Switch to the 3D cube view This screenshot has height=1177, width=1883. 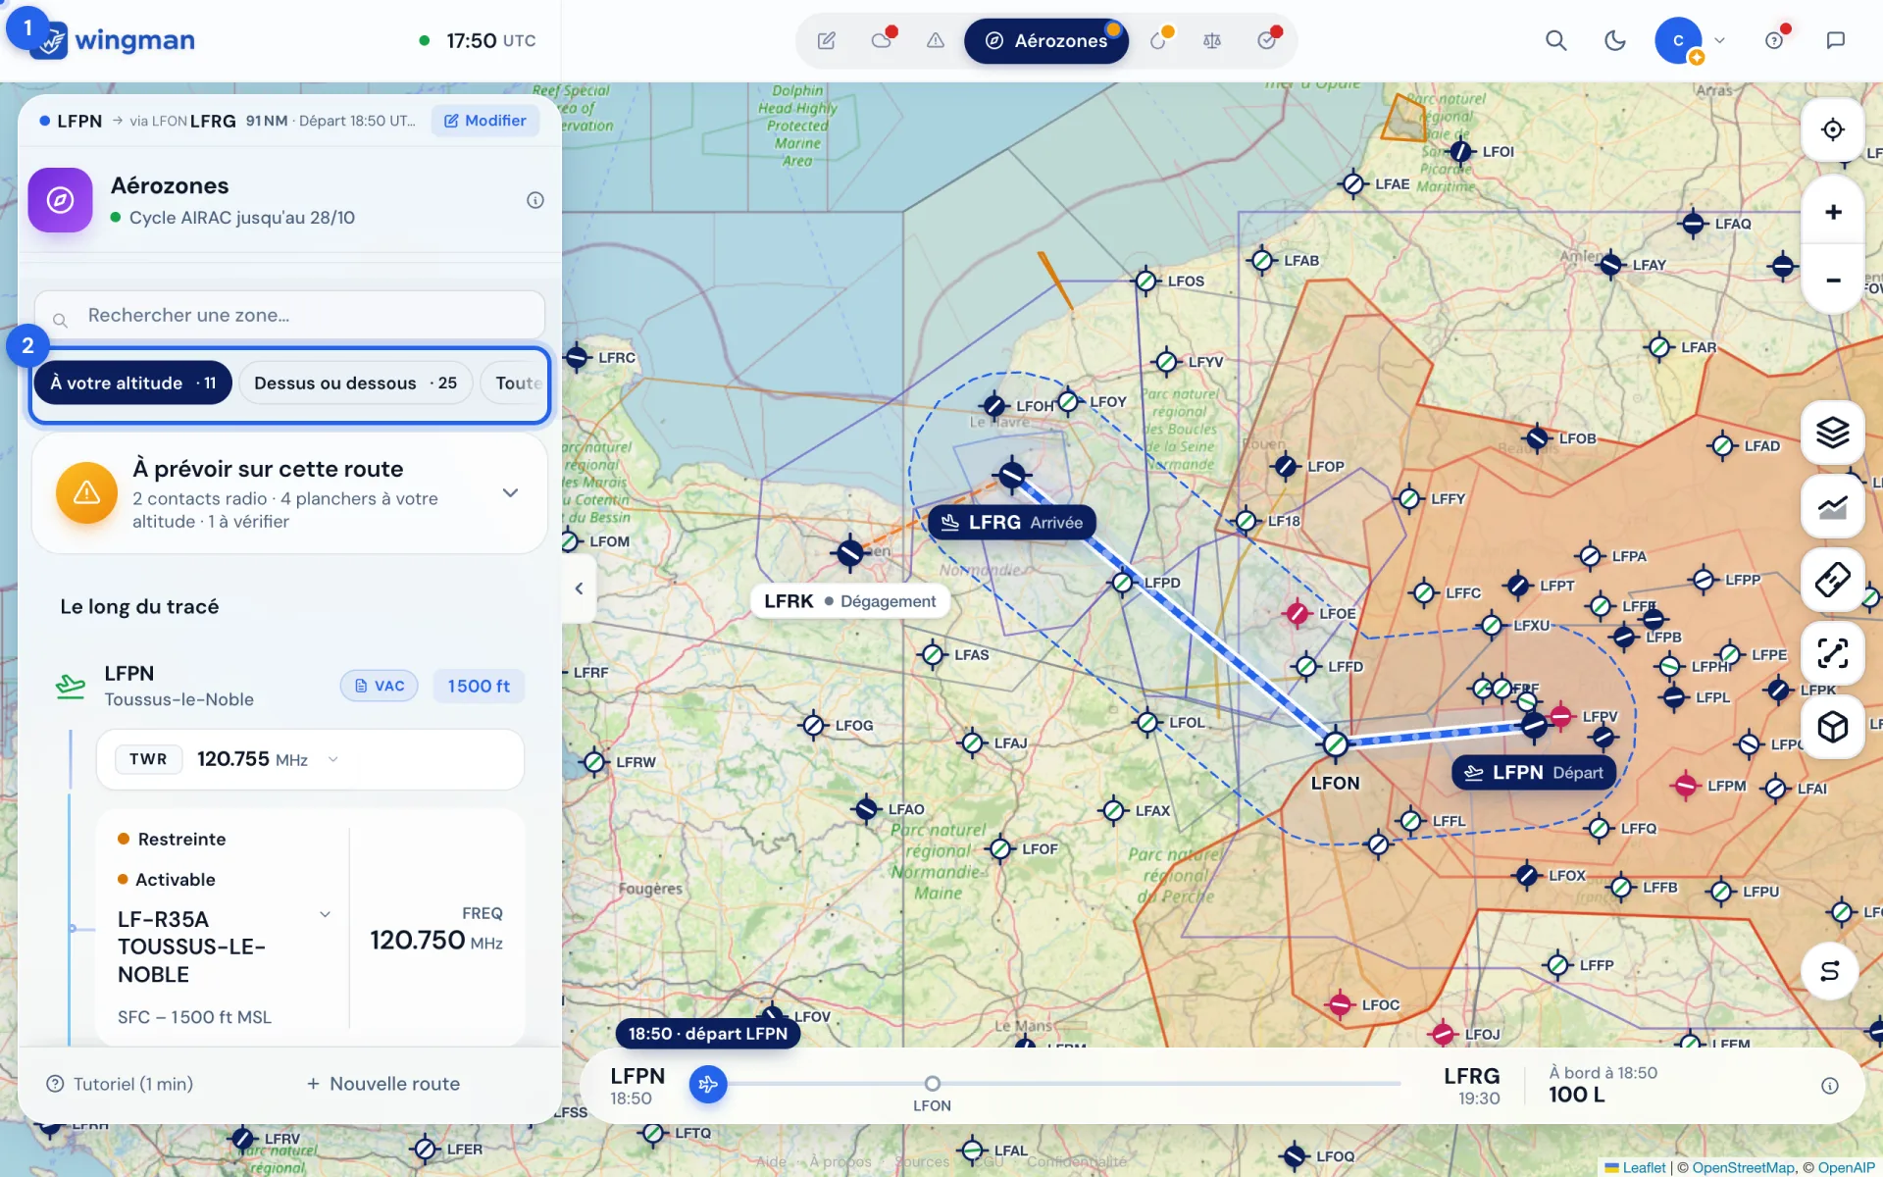pos(1832,727)
